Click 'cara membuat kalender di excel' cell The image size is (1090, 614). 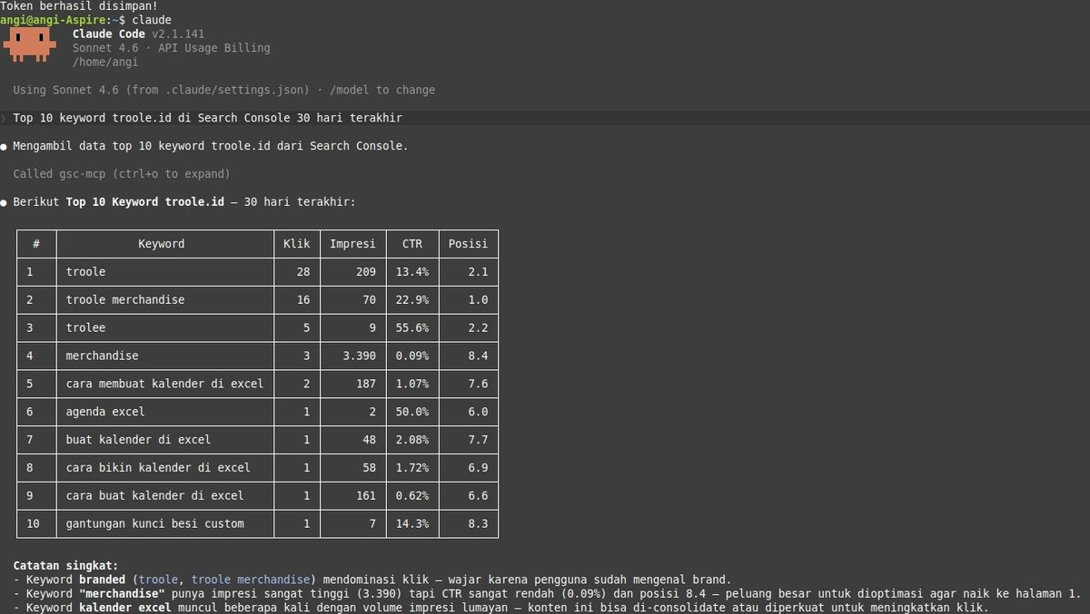point(164,384)
